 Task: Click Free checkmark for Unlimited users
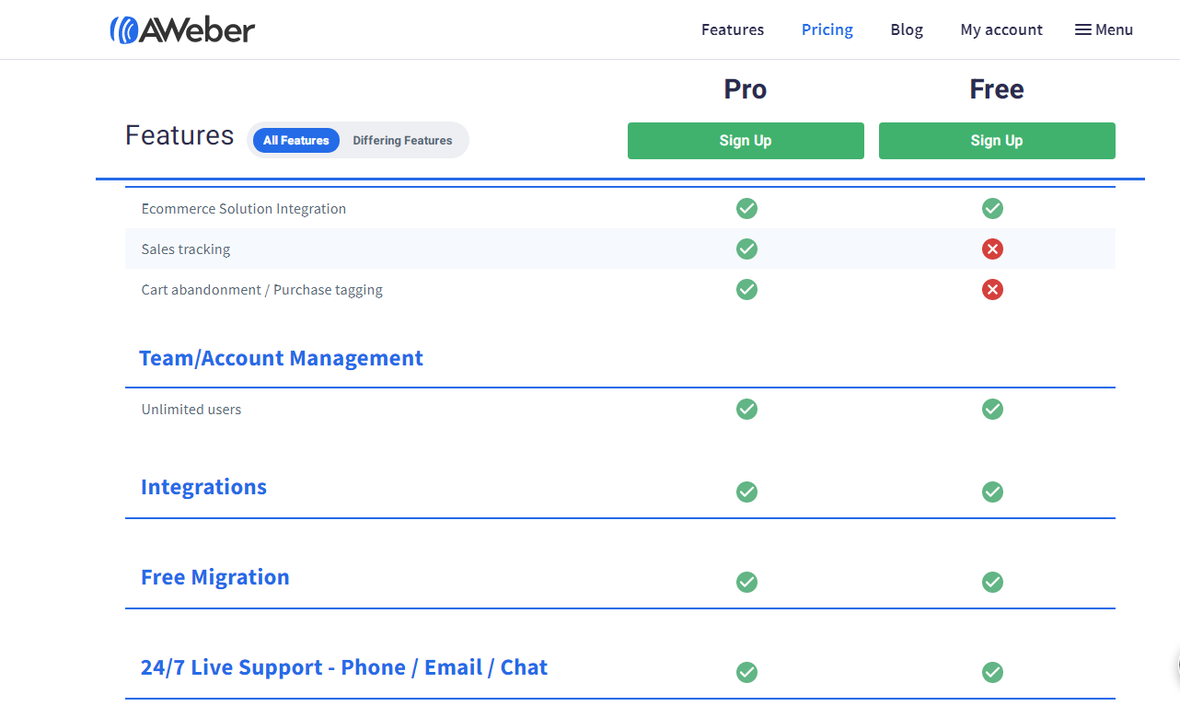(992, 409)
